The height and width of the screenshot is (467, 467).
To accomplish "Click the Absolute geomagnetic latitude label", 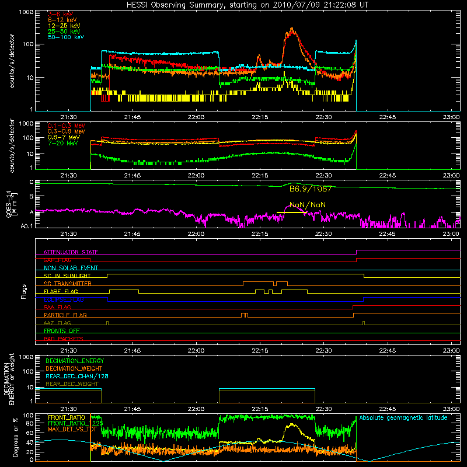I will [x=403, y=418].
